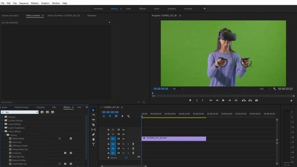Go to Out point in Program monitor

(236, 100)
